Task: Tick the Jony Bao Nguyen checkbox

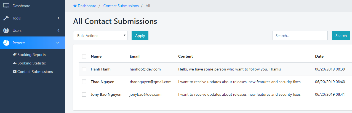Action: 84,94
